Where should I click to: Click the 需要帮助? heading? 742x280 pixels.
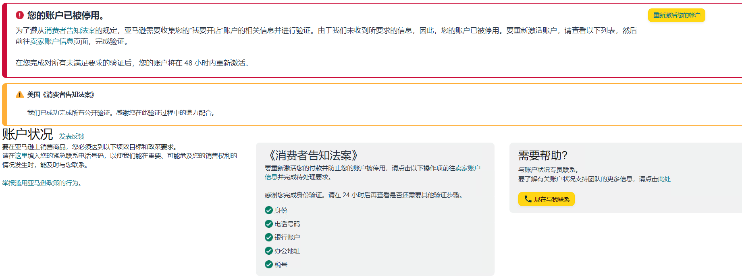click(x=543, y=155)
